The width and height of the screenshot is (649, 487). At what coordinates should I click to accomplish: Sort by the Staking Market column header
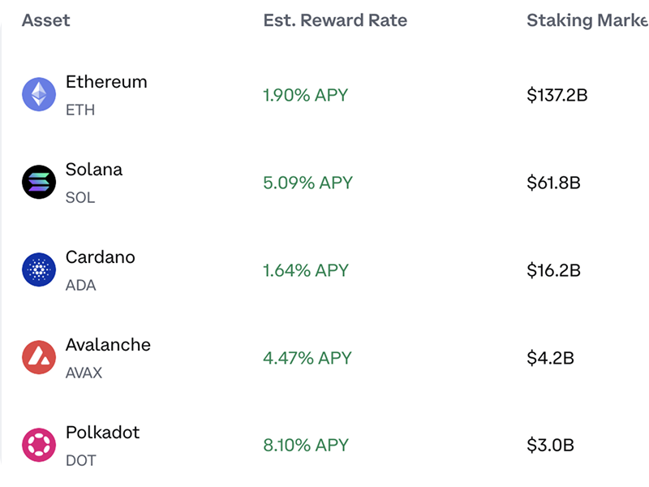coord(588,20)
